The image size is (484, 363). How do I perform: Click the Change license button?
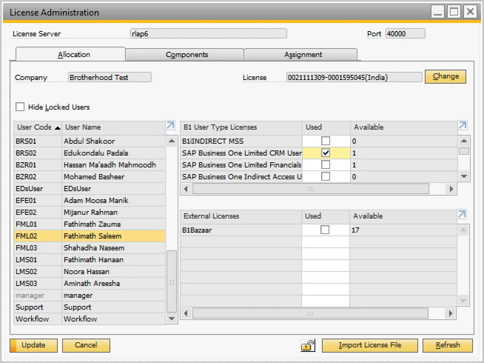tap(445, 77)
